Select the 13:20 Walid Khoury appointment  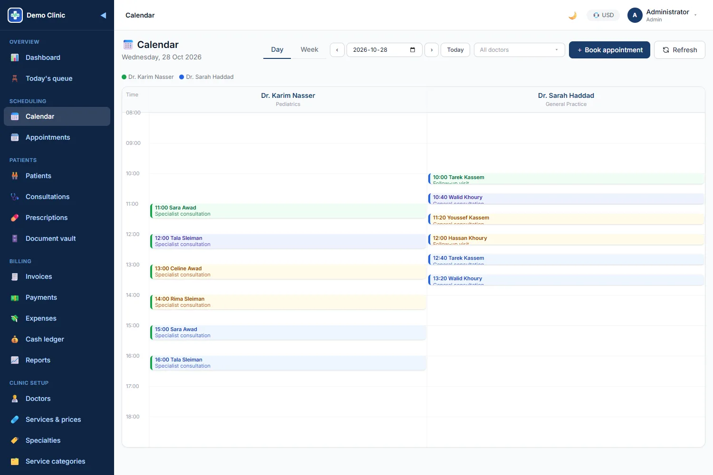click(x=566, y=280)
